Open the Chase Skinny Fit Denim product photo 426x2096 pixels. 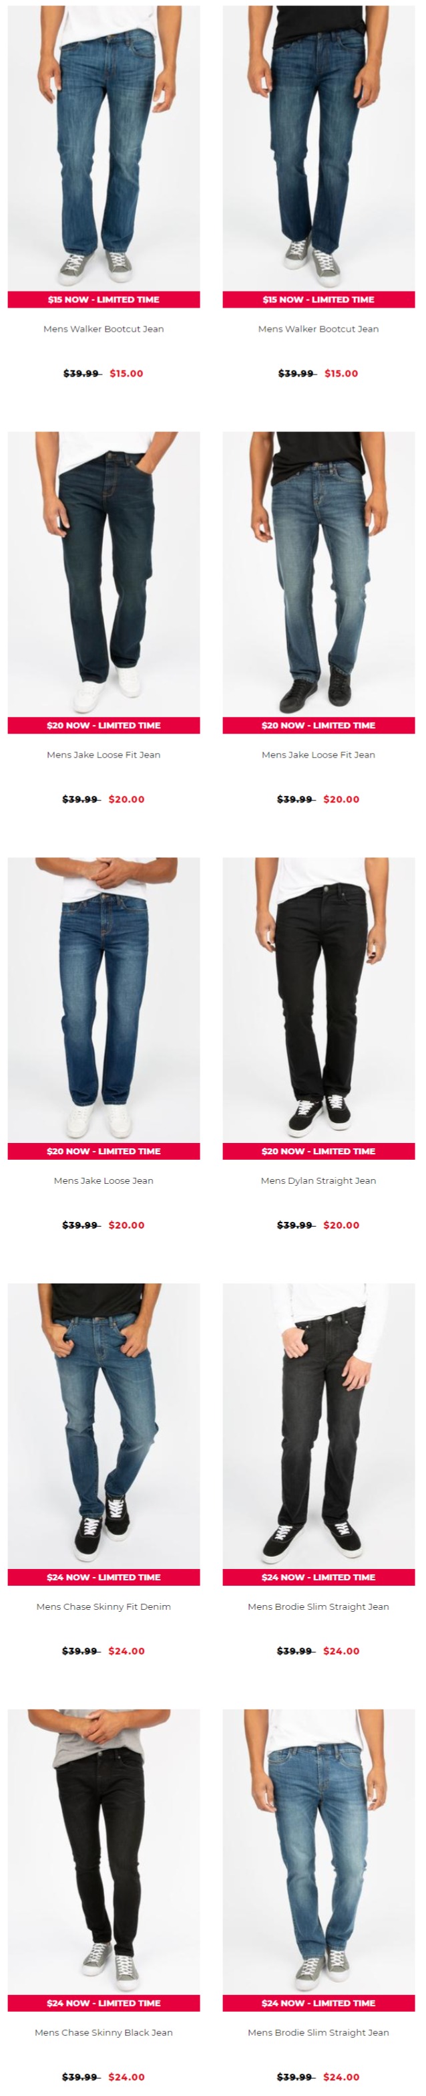click(104, 1426)
